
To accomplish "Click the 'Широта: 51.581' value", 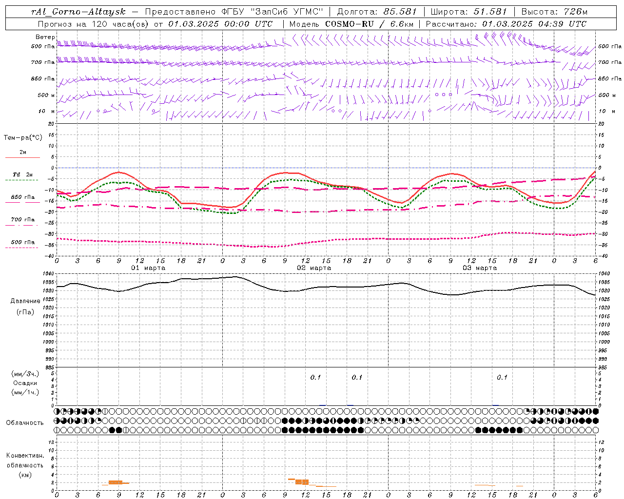I will (469, 12).
